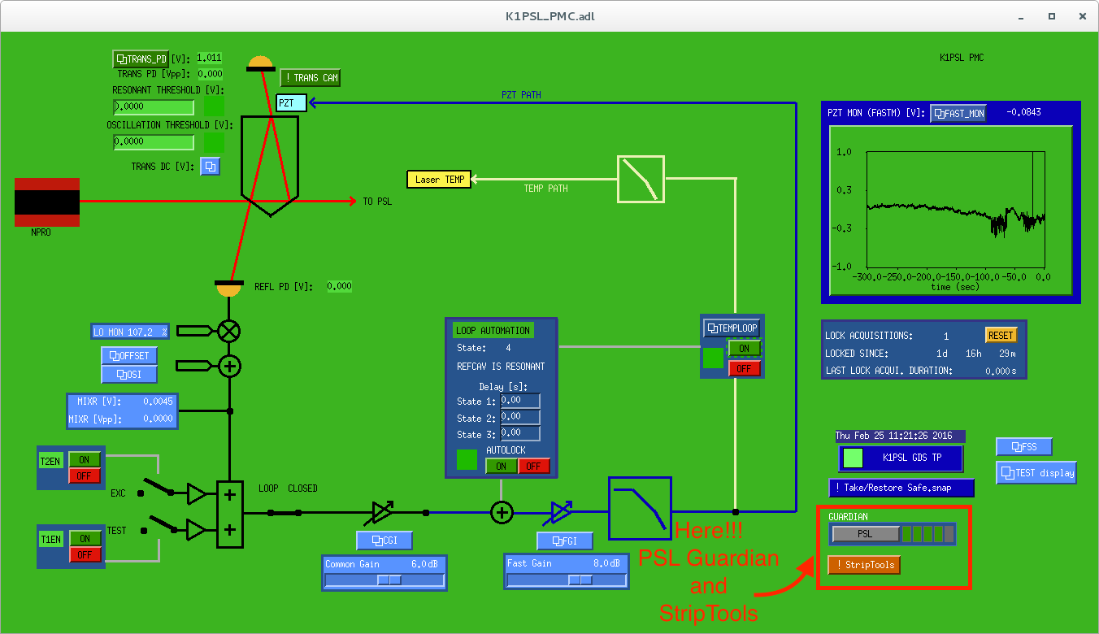Enable T1EN with ON button
The height and width of the screenshot is (634, 1099).
coord(85,538)
